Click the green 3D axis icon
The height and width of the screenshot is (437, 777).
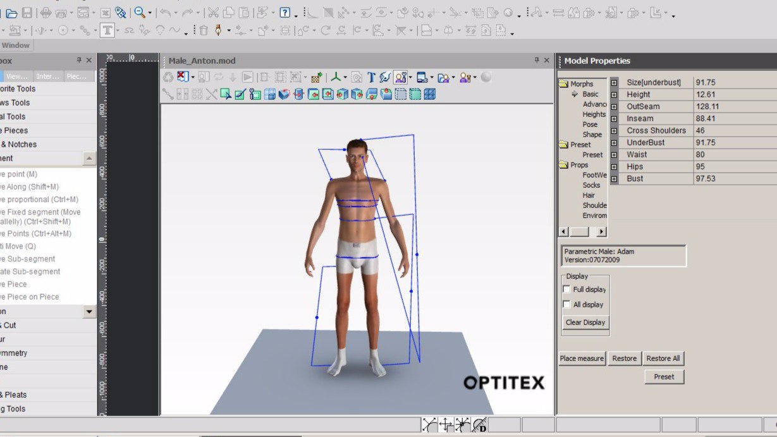(336, 77)
